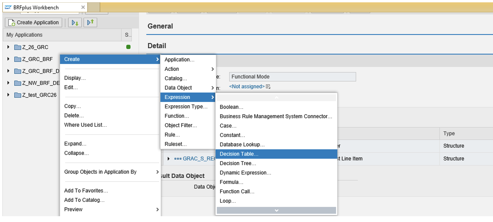Click the folder icon of Z_test_GRC26
493x222 pixels.
(x=18, y=95)
